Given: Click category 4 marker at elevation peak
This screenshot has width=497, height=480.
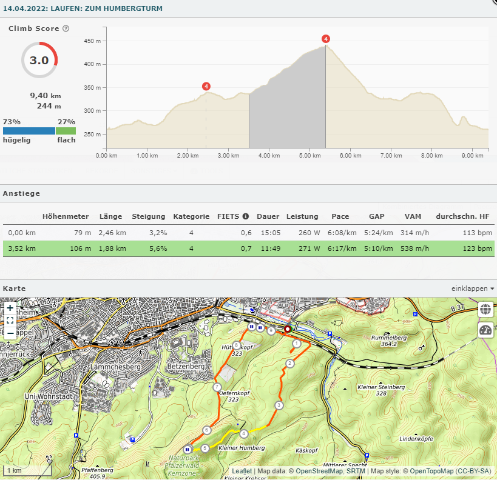Looking at the screenshot, I should coord(326,39).
